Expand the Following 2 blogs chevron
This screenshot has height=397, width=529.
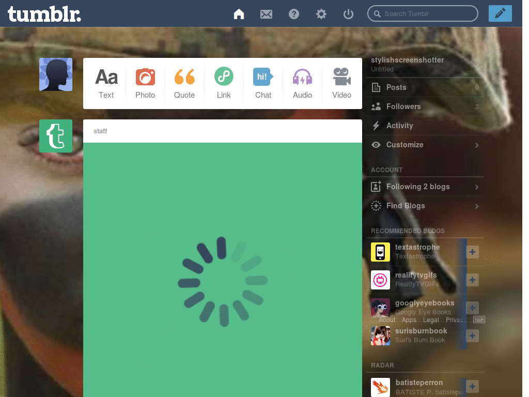click(x=477, y=187)
